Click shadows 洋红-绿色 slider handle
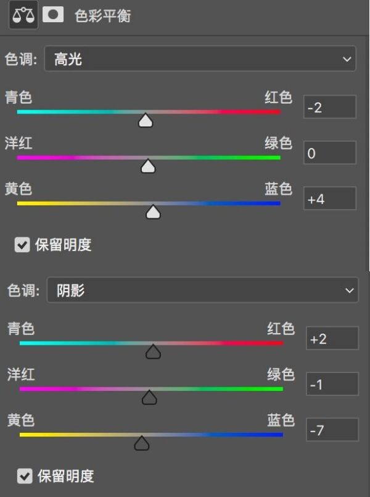 point(149,398)
